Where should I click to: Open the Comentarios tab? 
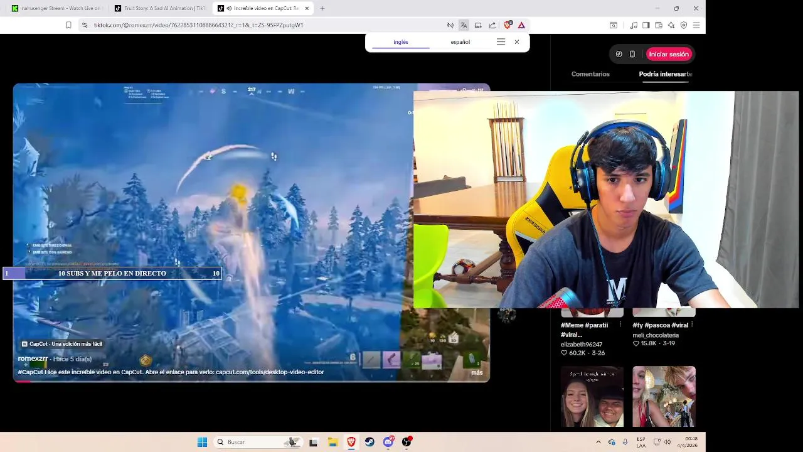[590, 74]
